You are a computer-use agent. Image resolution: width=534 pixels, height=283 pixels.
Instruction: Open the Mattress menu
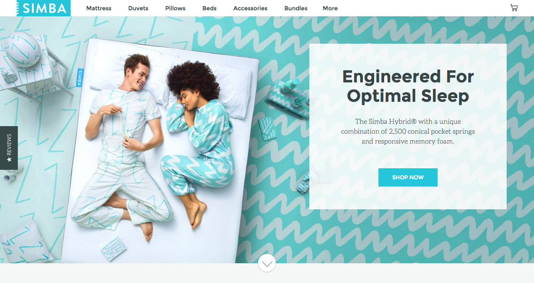pyautogui.click(x=99, y=8)
